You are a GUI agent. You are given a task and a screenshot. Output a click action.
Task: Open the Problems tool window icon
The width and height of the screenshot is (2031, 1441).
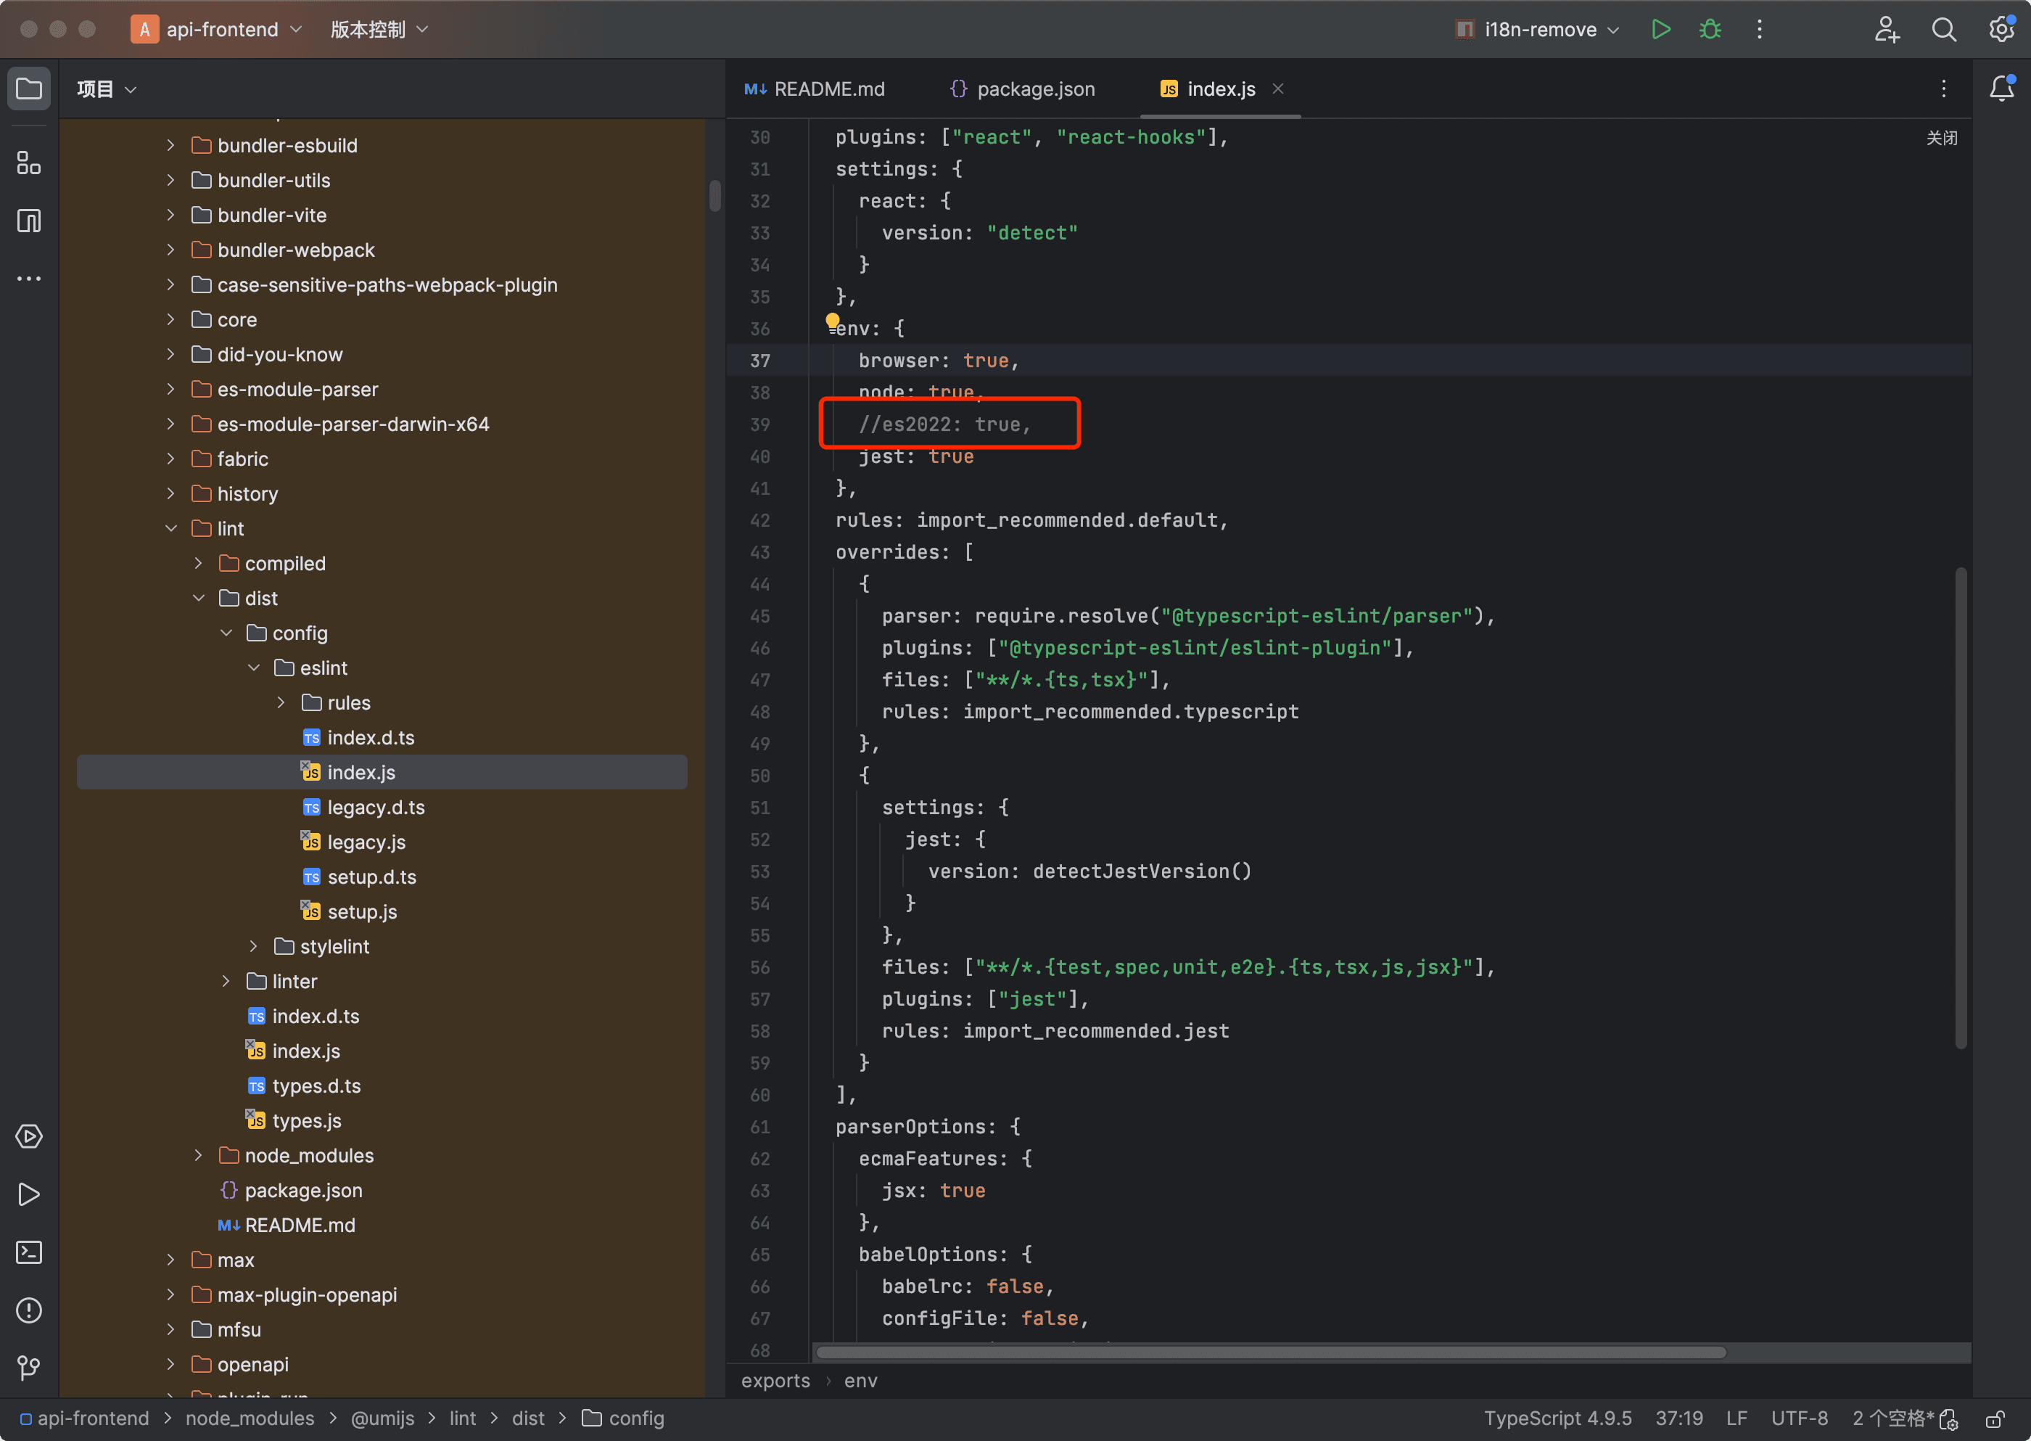[28, 1310]
